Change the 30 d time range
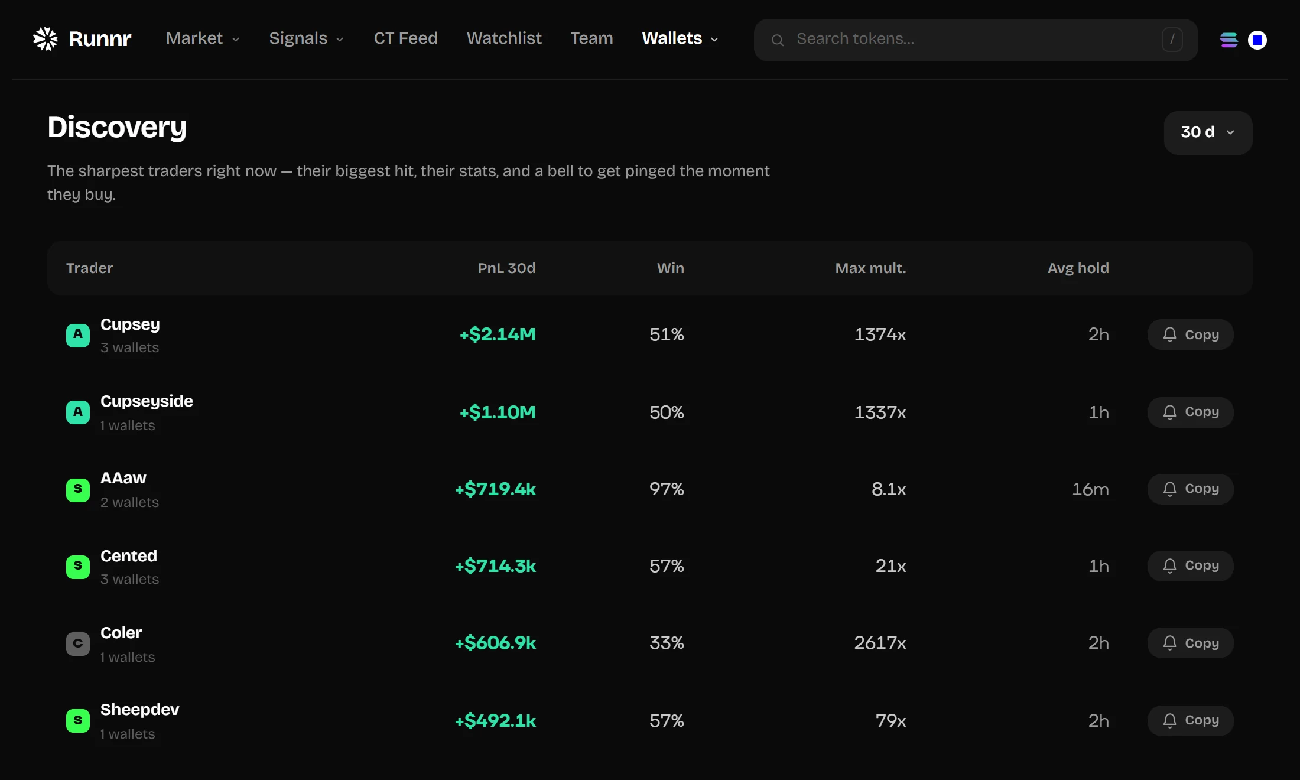 tap(1208, 132)
